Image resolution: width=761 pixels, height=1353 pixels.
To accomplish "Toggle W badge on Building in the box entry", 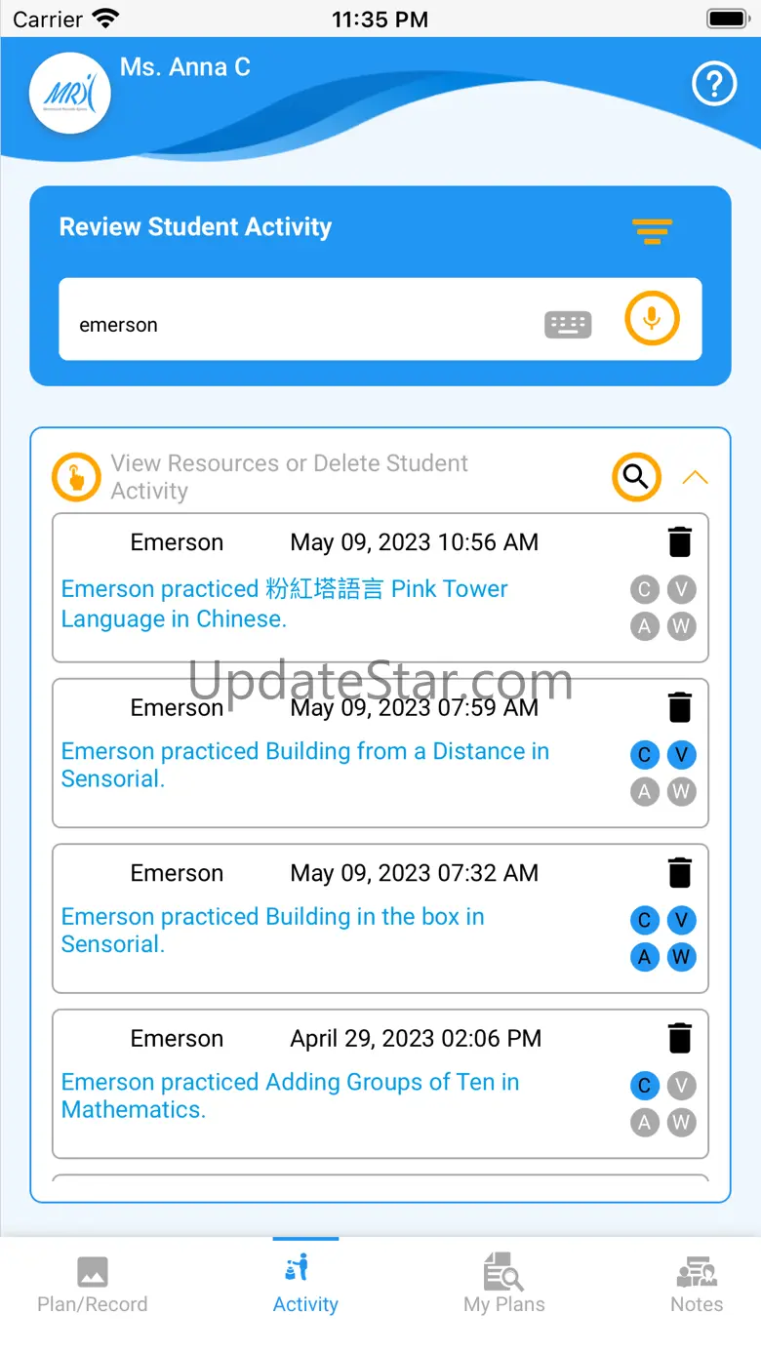I will coord(681,957).
